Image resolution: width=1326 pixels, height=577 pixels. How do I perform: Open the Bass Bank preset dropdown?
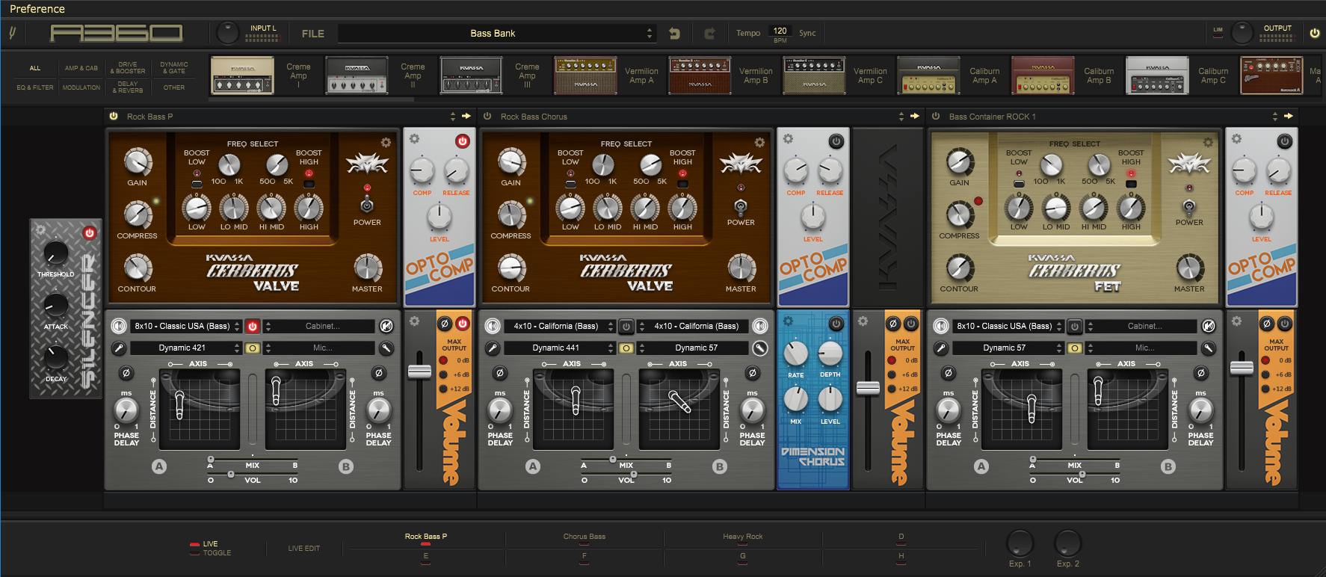tap(496, 34)
